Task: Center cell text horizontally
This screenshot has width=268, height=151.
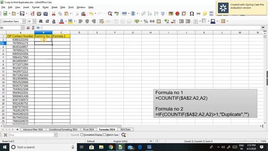Action: coord(87,21)
